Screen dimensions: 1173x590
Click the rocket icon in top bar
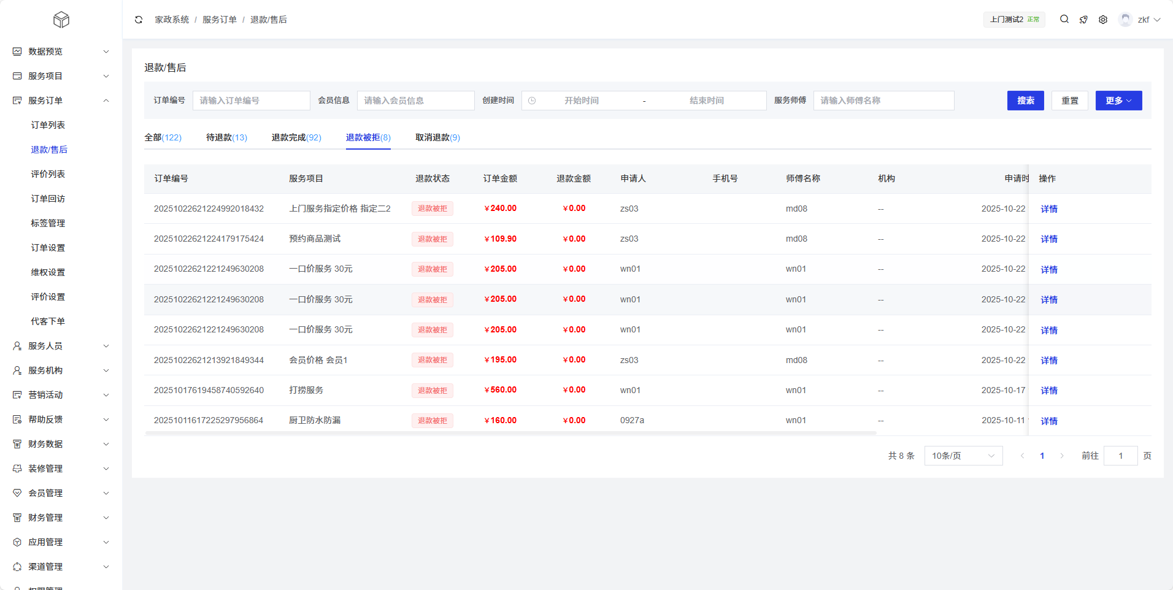[x=1083, y=20]
